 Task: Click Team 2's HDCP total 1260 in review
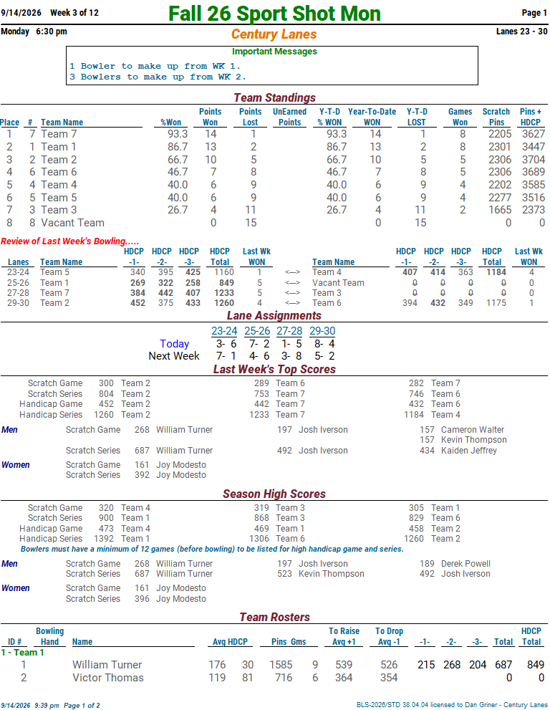224,303
